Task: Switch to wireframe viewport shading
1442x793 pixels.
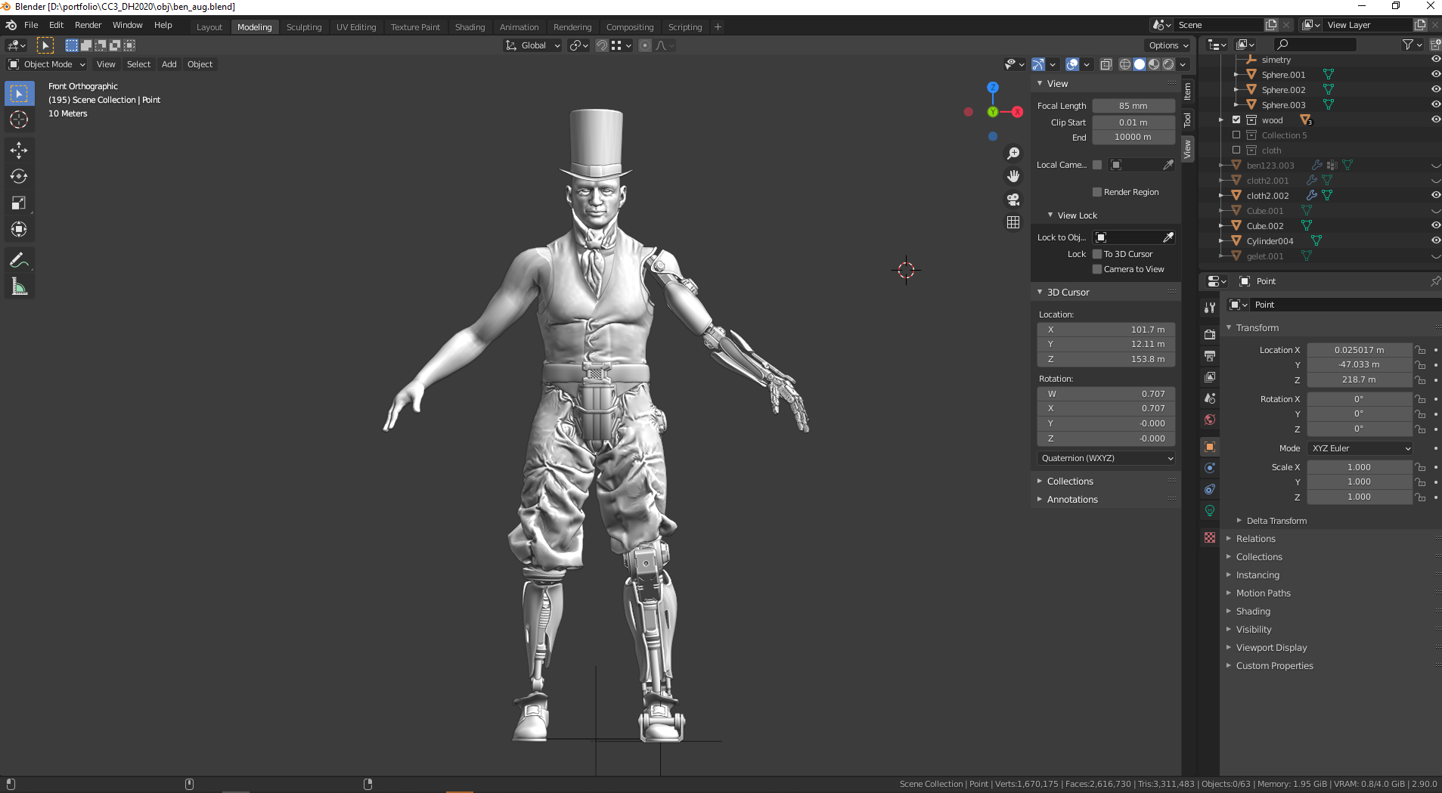Action: click(x=1125, y=64)
